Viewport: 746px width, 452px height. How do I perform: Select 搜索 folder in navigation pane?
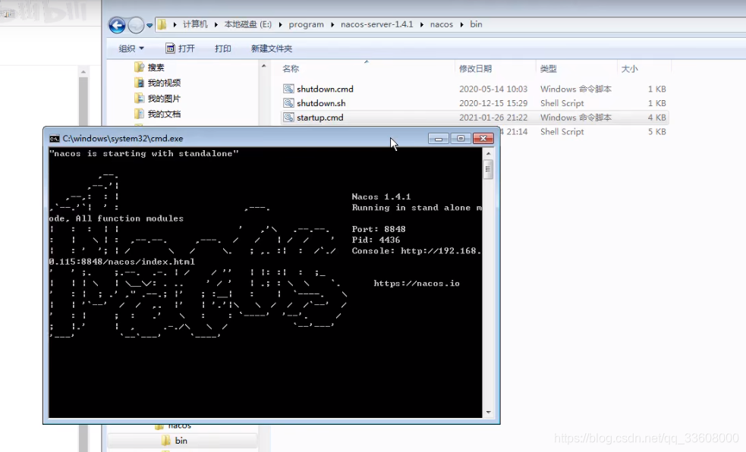[x=156, y=67]
